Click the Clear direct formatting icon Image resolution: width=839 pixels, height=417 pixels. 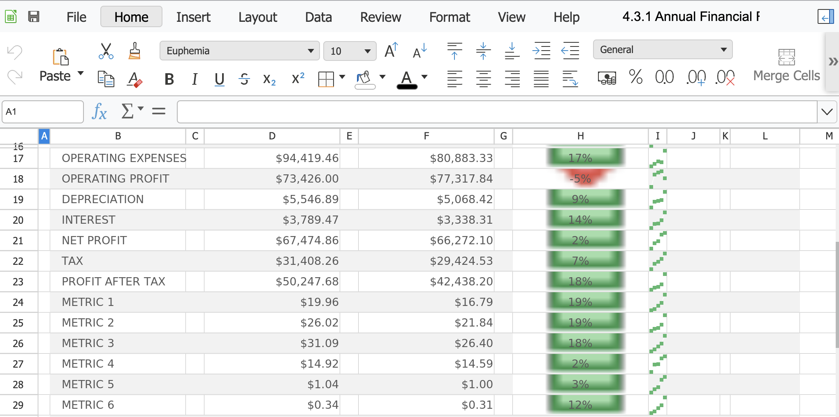click(134, 79)
